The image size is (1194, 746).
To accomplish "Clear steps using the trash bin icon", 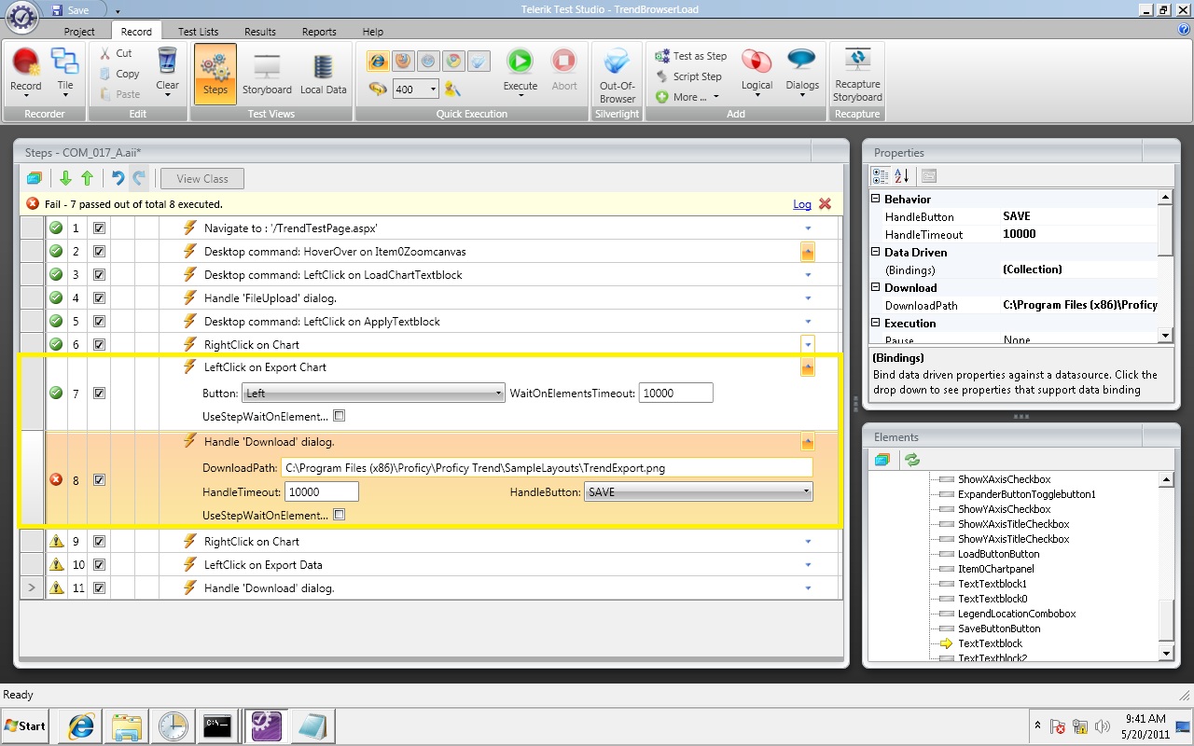I will (x=167, y=71).
